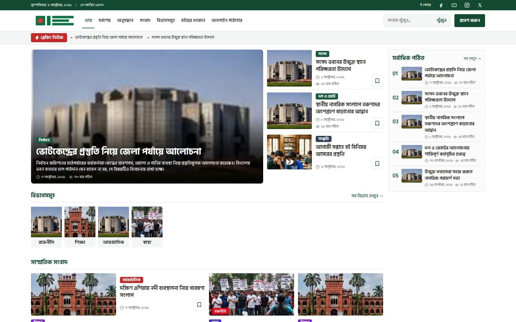Viewport: 516px width, 322px height.
Task: Click the রাজনীতি tag on protest image
Action: (x=221, y=311)
